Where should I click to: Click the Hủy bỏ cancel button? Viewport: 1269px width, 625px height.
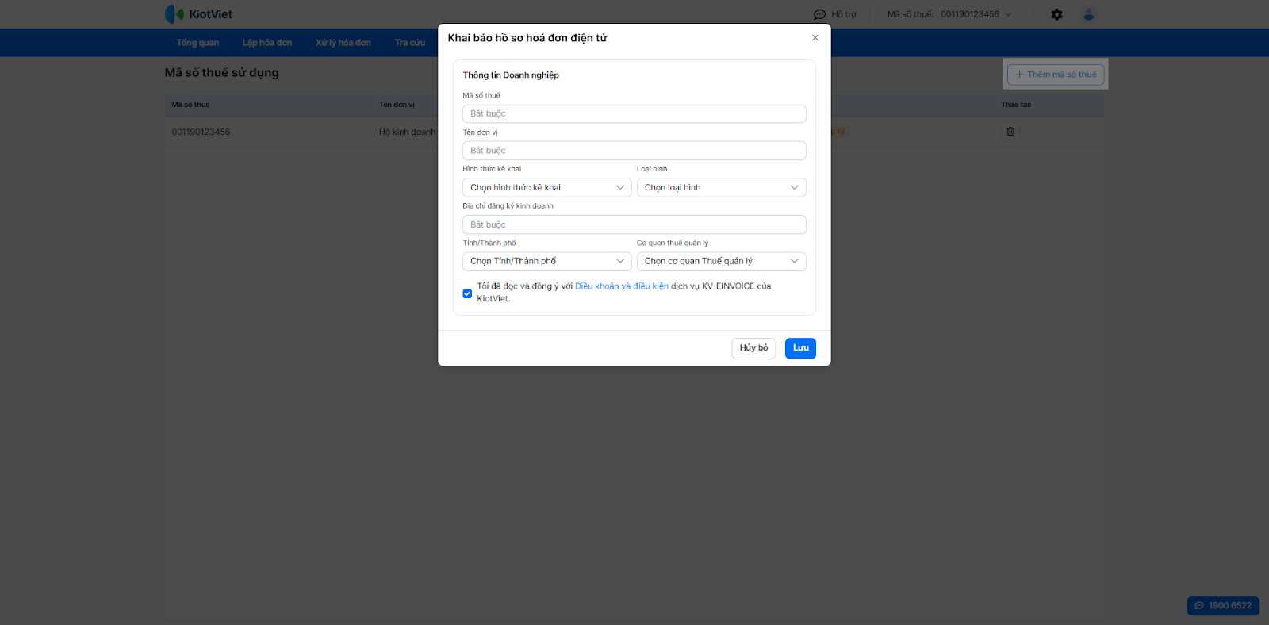coord(753,348)
